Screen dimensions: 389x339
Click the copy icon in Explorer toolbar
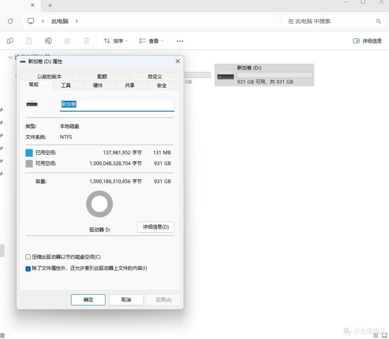tap(10, 41)
